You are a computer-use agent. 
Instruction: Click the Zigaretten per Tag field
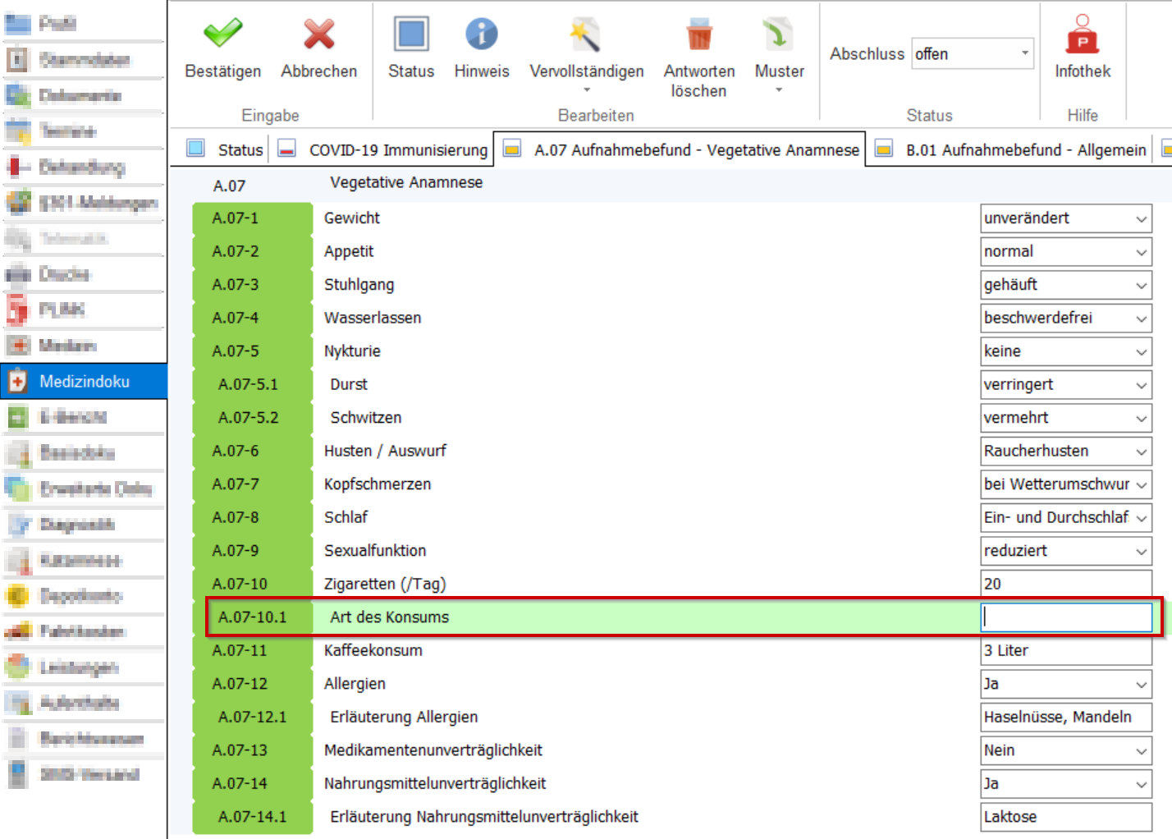point(1065,585)
